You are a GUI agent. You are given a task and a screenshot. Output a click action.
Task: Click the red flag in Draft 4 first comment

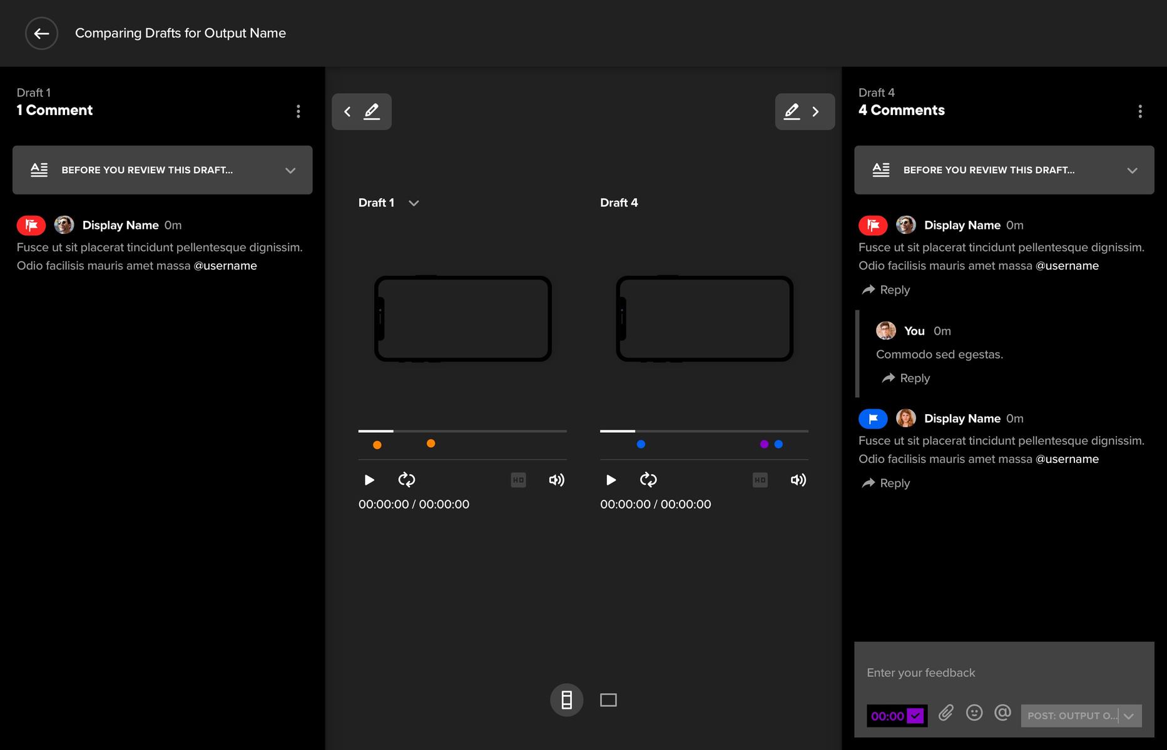pos(873,225)
